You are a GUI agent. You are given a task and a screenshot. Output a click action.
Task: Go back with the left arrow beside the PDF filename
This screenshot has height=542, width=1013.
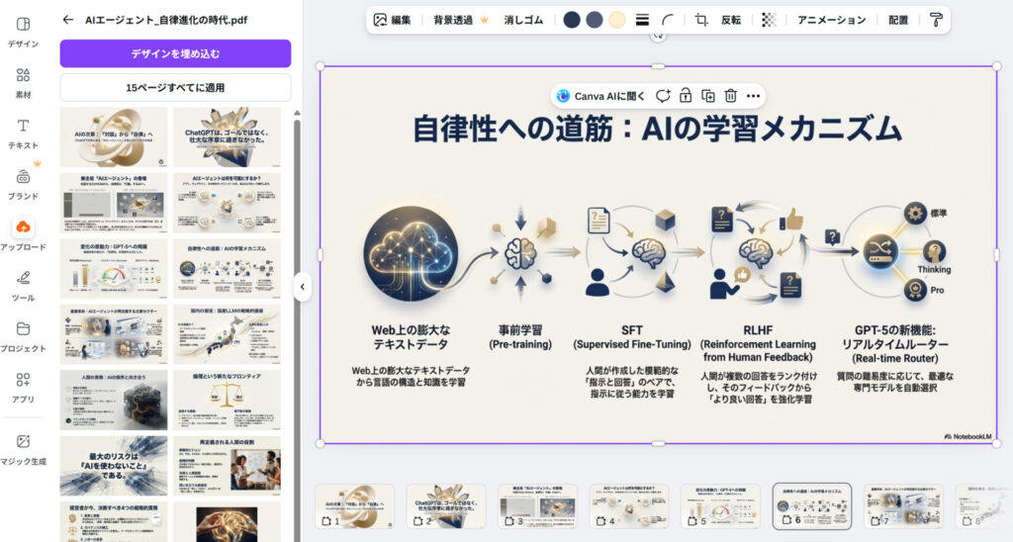[x=68, y=20]
